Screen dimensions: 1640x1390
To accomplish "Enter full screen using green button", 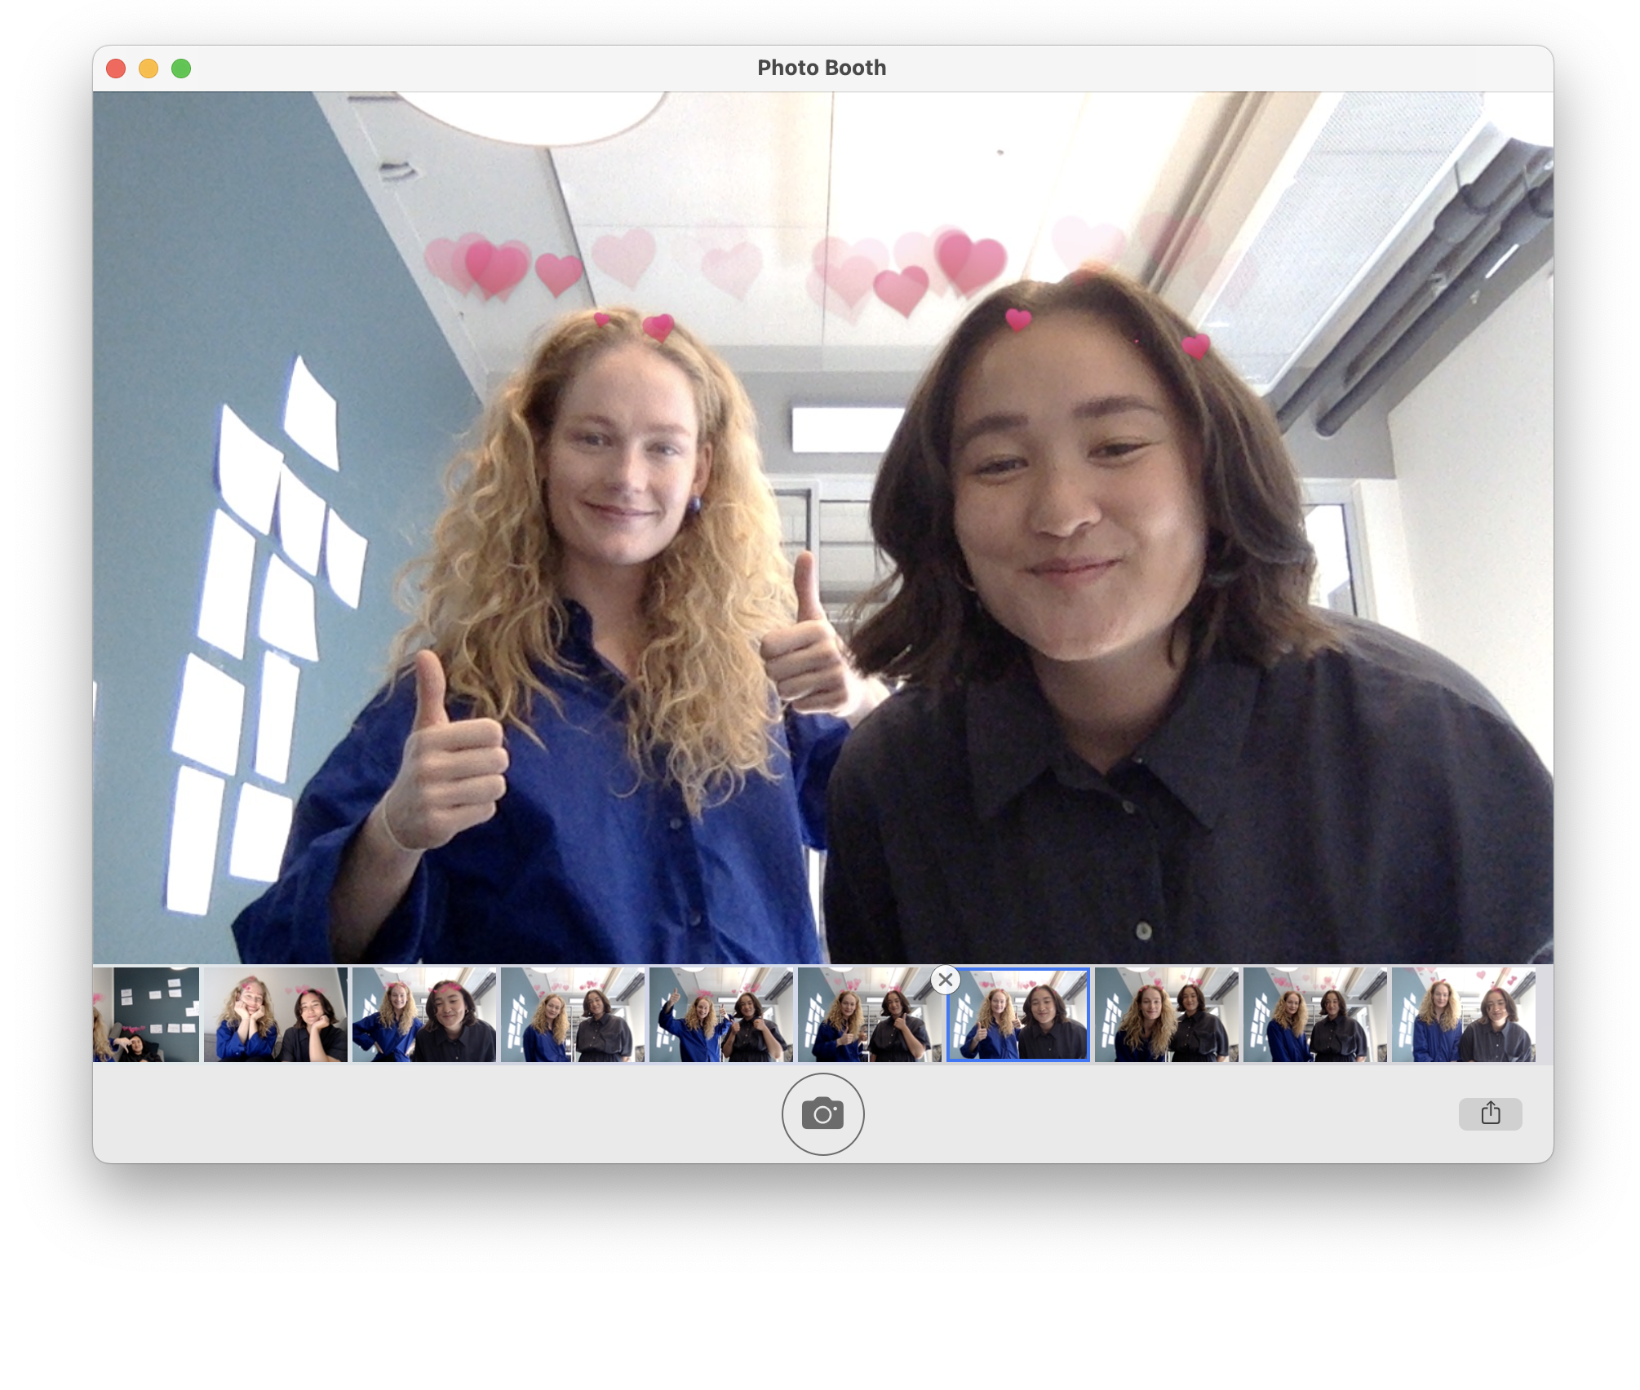I will (x=181, y=69).
